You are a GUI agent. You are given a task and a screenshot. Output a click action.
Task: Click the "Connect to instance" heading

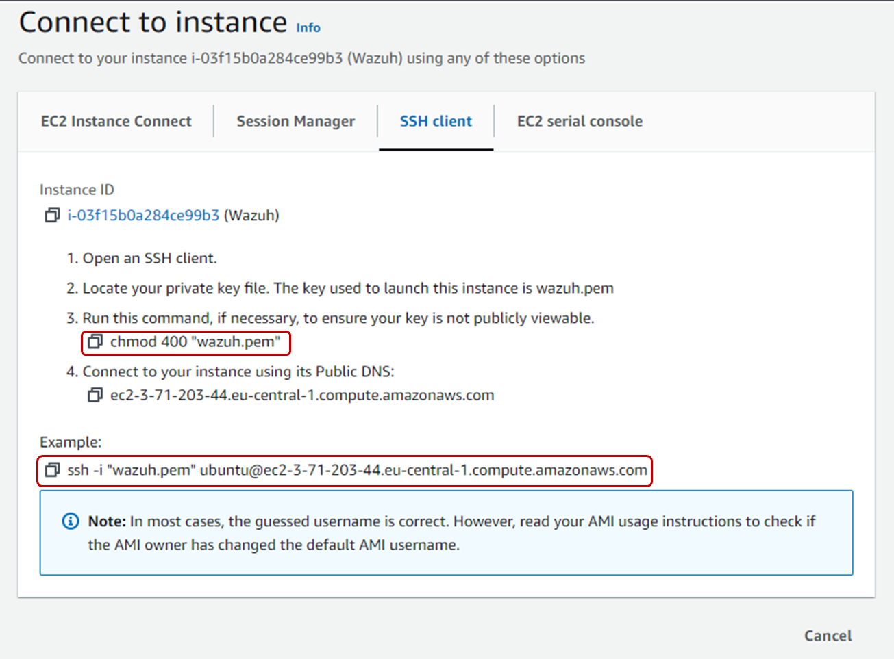point(153,23)
